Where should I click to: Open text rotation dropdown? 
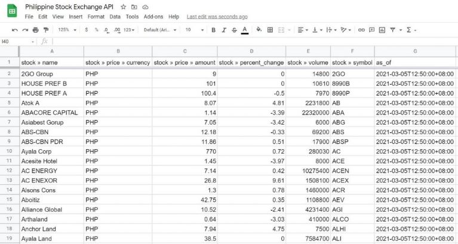[346, 30]
